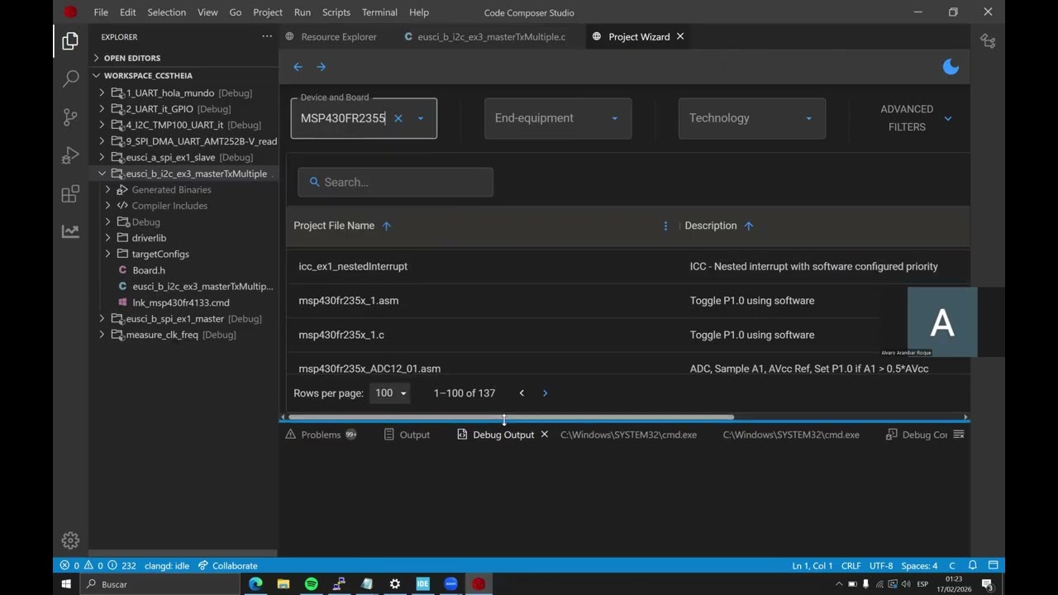Click Explorer more actions ellipsis
The height and width of the screenshot is (595, 1058).
pos(267,36)
